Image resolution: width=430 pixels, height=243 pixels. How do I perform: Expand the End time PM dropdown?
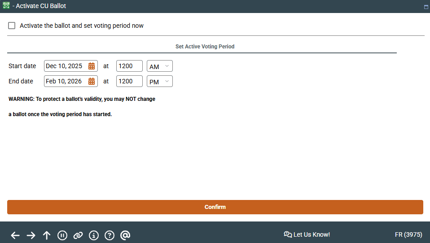pyautogui.click(x=160, y=82)
